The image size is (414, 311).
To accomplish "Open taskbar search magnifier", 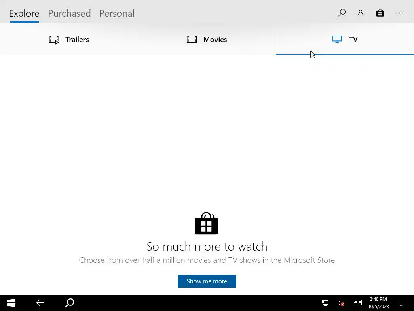I will pyautogui.click(x=70, y=303).
